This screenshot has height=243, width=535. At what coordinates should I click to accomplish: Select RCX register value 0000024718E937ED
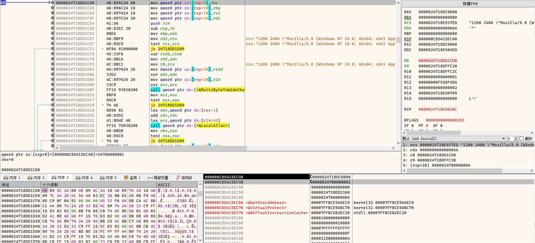pos(438,23)
